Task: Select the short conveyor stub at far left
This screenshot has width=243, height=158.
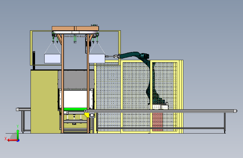Action: click(x=23, y=109)
